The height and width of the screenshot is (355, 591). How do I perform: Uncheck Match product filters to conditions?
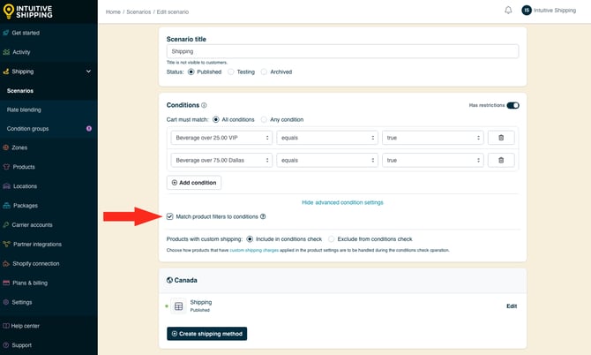click(x=169, y=216)
